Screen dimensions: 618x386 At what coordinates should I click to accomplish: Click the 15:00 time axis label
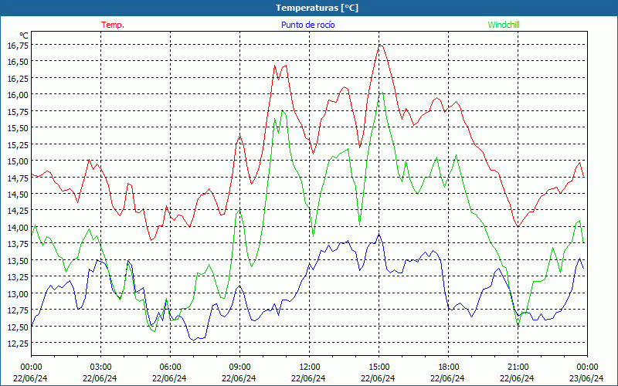379,367
